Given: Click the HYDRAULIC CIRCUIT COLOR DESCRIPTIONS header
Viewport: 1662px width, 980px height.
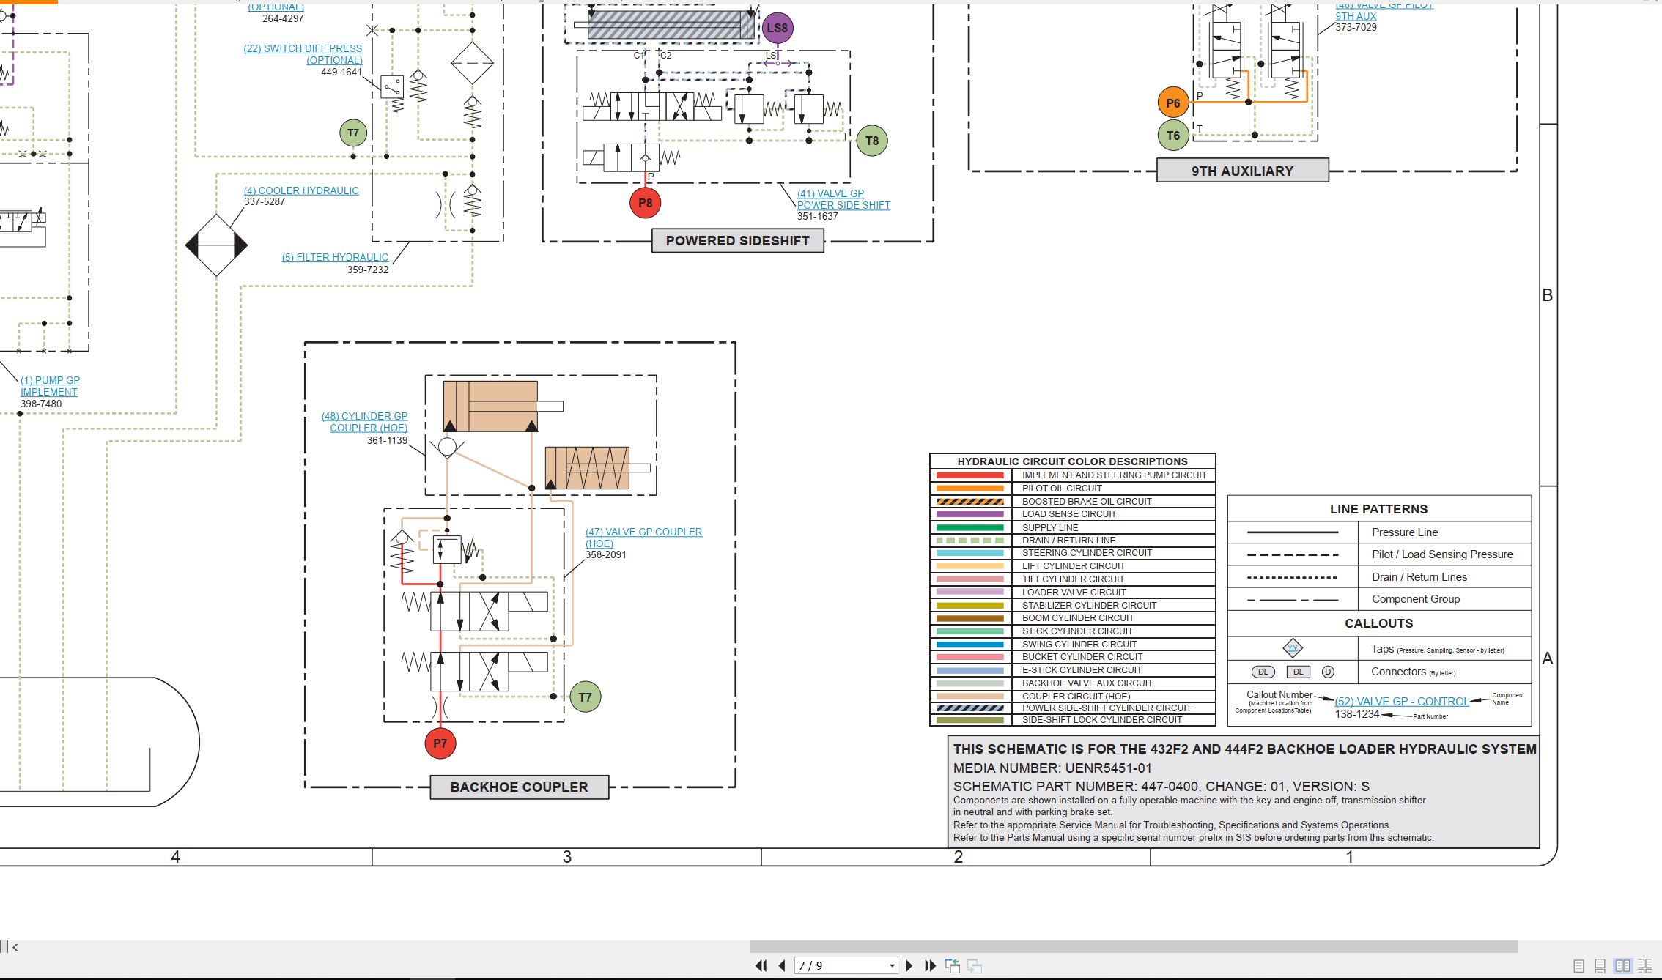Looking at the screenshot, I should pyautogui.click(x=1072, y=461).
